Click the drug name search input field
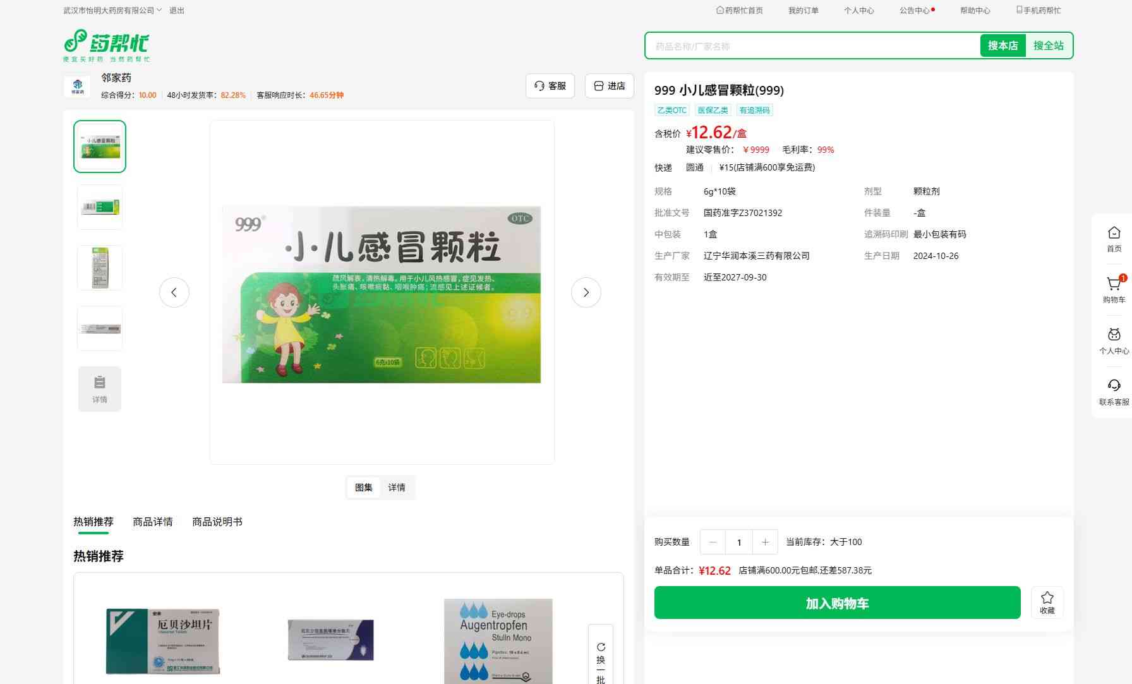Image resolution: width=1132 pixels, height=684 pixels. (812, 46)
